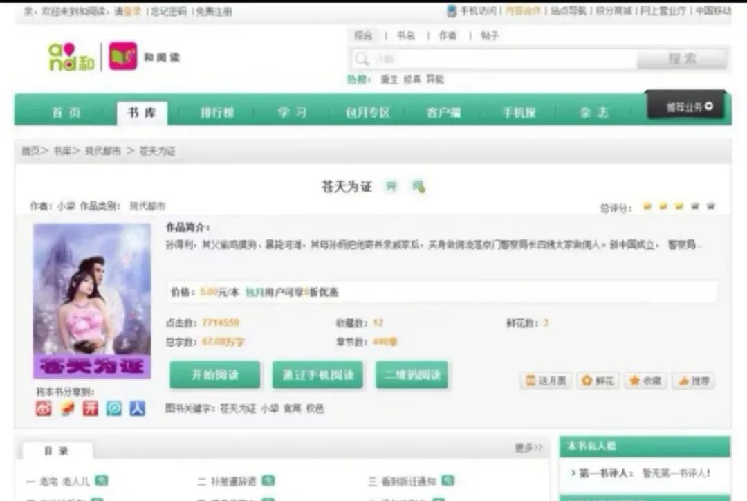747x501 pixels.
Task: Click the 开始阅读 reading button
Action: [214, 374]
